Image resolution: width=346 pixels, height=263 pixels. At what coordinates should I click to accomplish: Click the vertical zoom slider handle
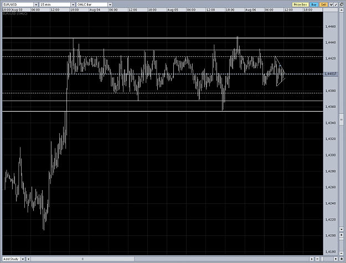tap(342, 239)
